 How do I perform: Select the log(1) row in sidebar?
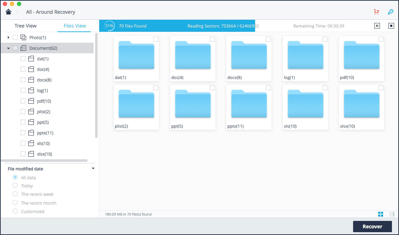(47, 91)
